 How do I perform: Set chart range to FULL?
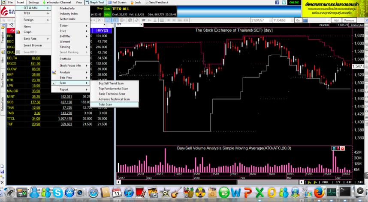click(325, 182)
